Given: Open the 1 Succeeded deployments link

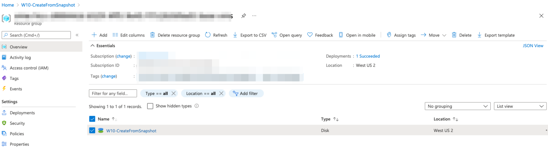Looking at the screenshot, I should [x=368, y=56].
